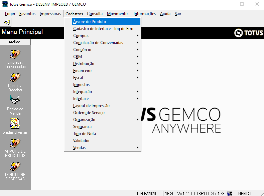The image size is (264, 196).
Task: Click the Atalhos panel header button
Action: coord(15,42)
